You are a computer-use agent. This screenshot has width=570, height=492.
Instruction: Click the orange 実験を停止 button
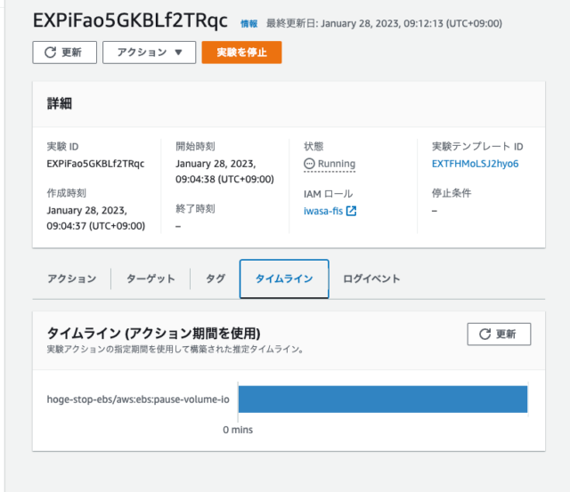pyautogui.click(x=241, y=52)
